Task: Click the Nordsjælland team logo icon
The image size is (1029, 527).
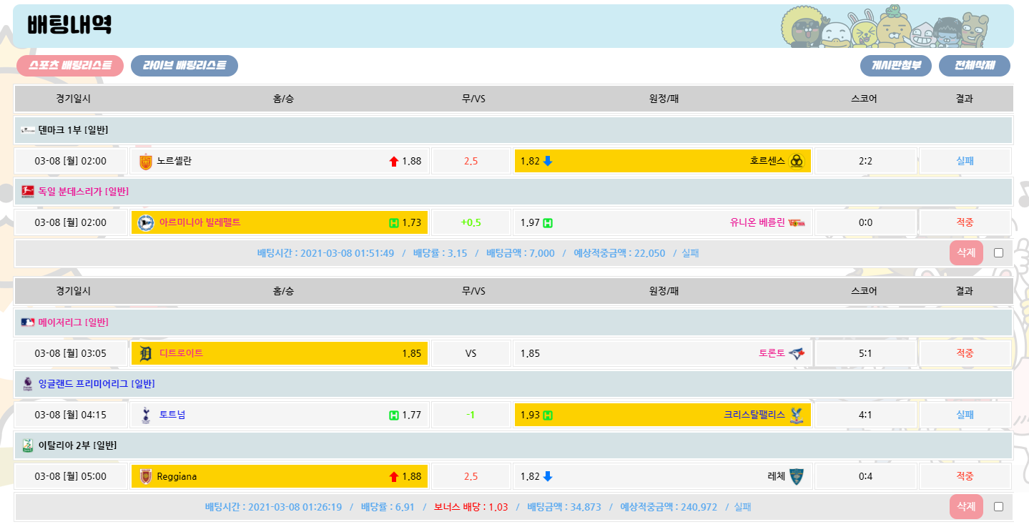Action: pos(146,162)
